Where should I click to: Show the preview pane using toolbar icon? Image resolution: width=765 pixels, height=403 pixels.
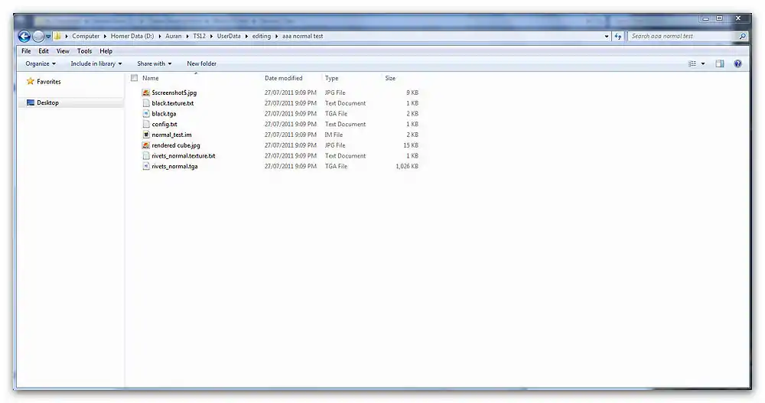click(720, 64)
